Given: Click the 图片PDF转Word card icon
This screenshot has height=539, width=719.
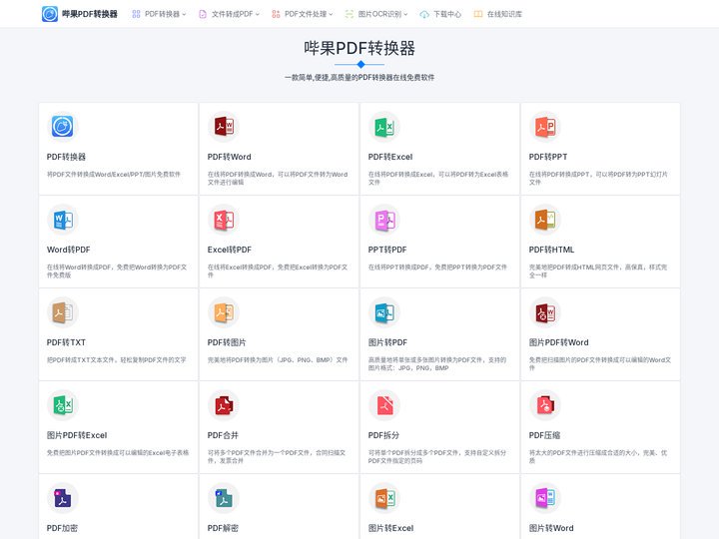Looking at the screenshot, I should coord(545,312).
